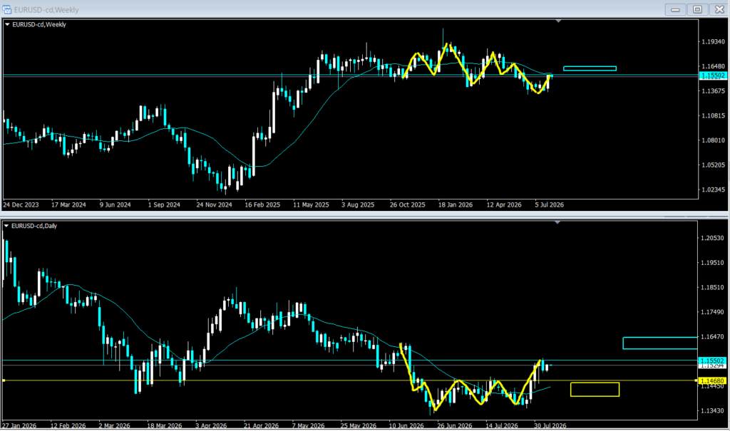The height and width of the screenshot is (431, 730).
Task: Expand the EURUSD-cd,Weekly chart label triangle
Action: pos(7,24)
